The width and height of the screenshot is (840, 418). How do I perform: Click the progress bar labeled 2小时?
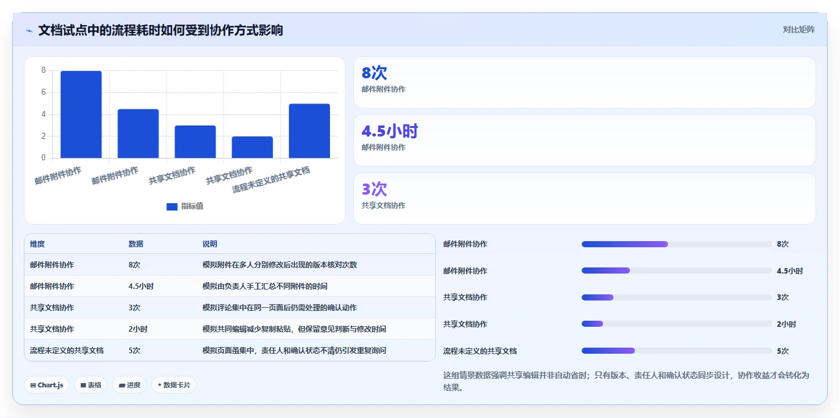(x=677, y=324)
